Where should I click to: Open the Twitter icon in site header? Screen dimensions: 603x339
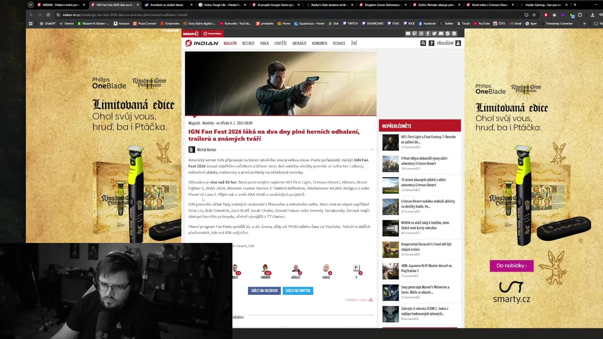[434, 33]
